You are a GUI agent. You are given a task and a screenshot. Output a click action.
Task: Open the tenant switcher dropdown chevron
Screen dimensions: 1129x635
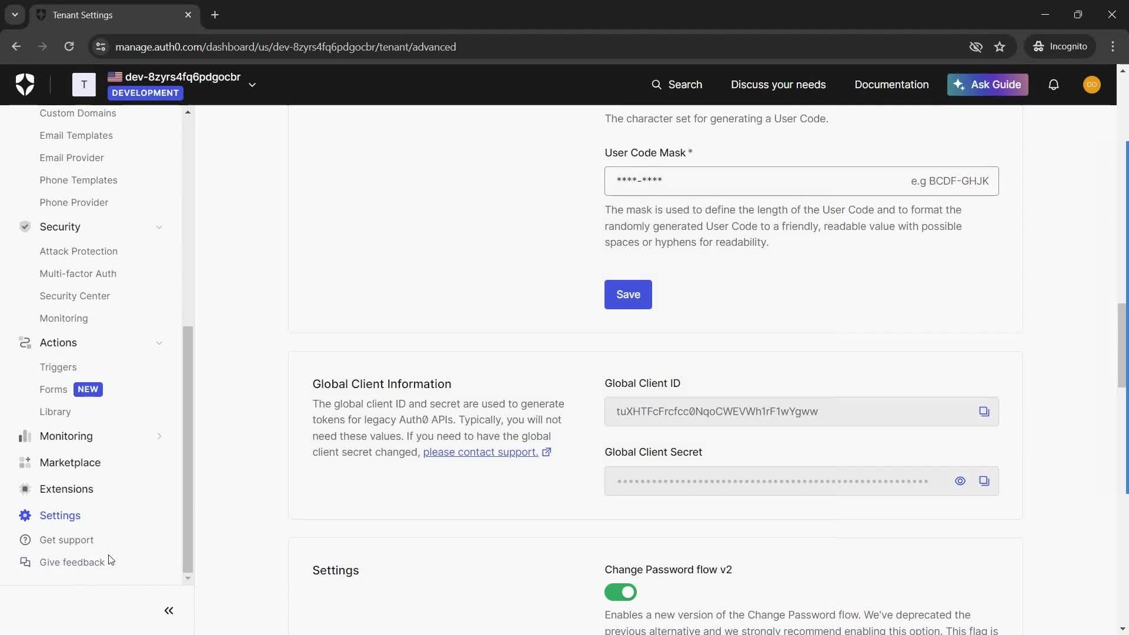252,85
